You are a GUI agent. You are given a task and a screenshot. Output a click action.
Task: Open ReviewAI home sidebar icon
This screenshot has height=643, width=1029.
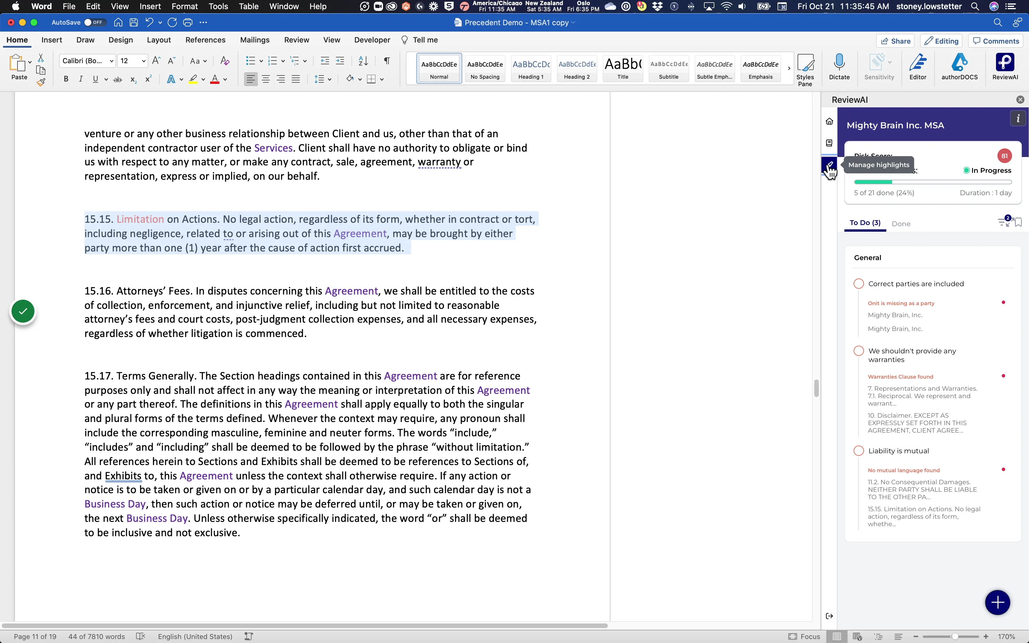829,121
